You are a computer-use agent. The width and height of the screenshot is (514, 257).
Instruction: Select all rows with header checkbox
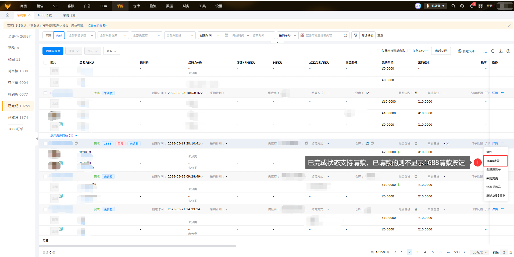(x=45, y=63)
